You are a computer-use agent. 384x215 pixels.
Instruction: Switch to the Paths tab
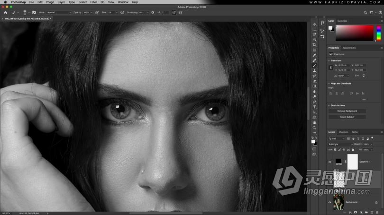355,132
